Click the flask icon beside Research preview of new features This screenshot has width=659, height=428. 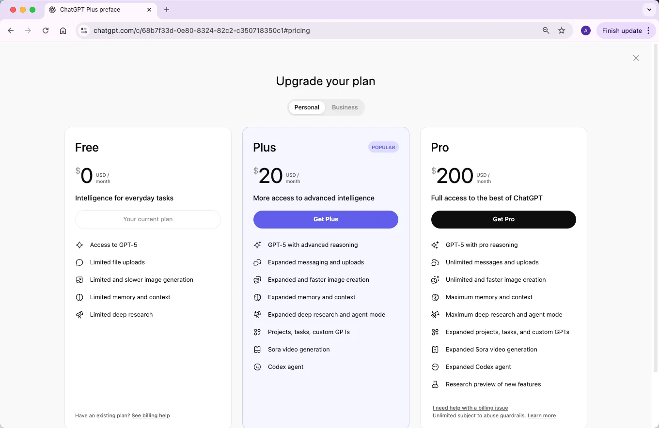[x=435, y=384]
